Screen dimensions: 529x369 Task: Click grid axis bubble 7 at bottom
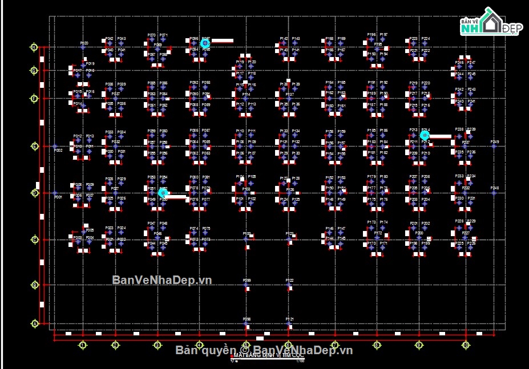coord(335,345)
